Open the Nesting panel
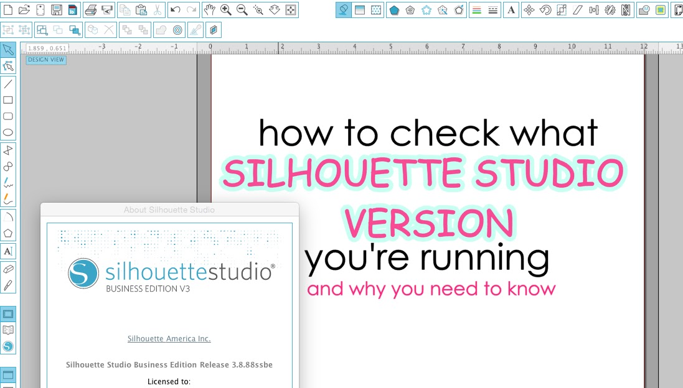The image size is (683, 388). click(626, 9)
